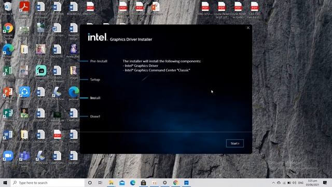Open Cortana from the taskbar
Viewport: 332px width, 187px height.
90,183
